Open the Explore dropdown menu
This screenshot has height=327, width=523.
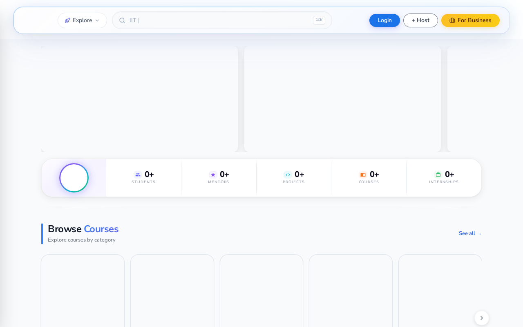click(x=82, y=20)
